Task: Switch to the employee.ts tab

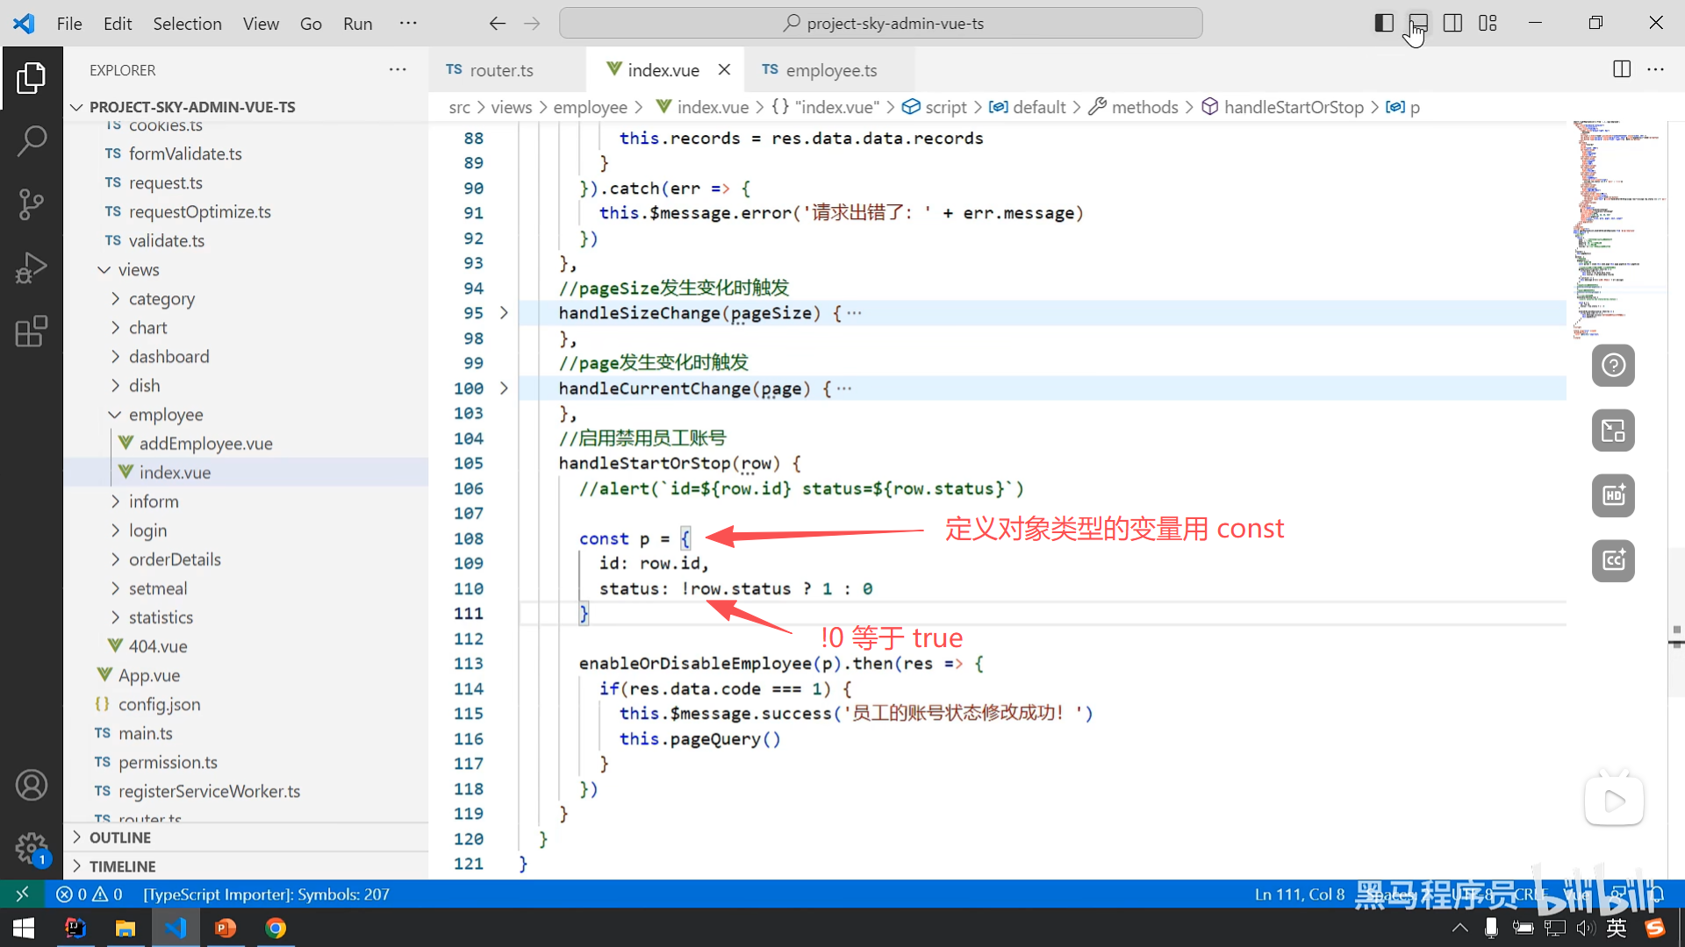Action: coord(830,70)
